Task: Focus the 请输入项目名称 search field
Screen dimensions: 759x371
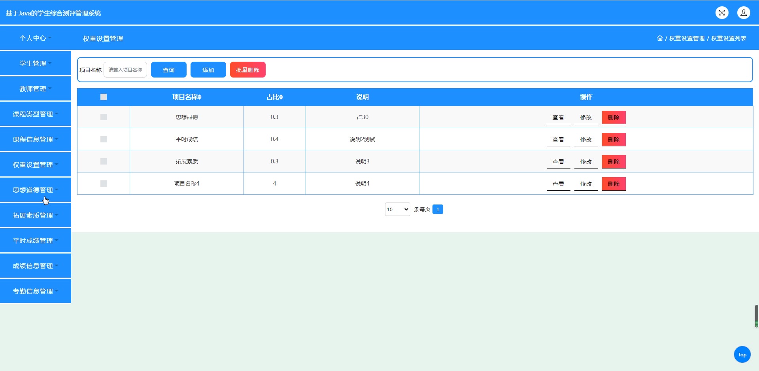Action: tap(125, 70)
